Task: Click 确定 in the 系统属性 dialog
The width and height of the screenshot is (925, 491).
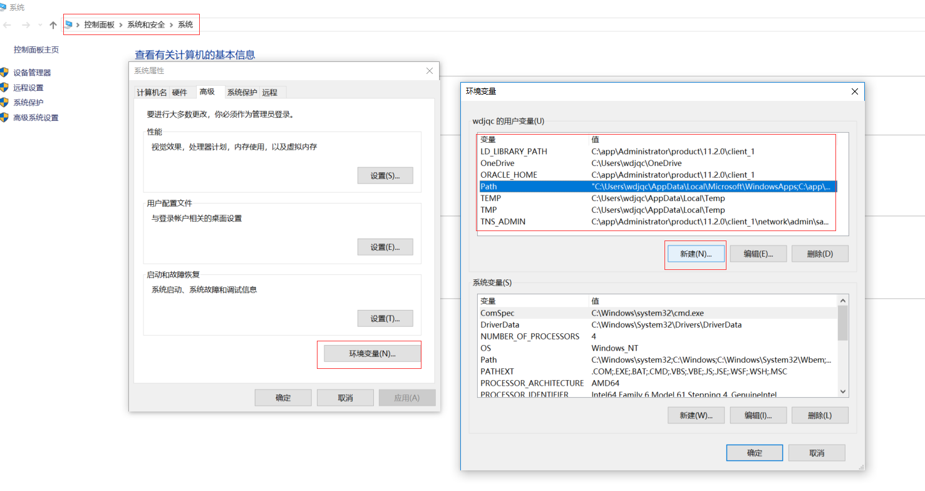Action: pos(283,398)
